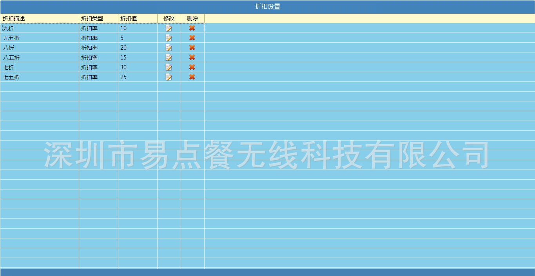The image size is (535, 276).
Task: Click 折扣率 type in 八五折 row
Action: tap(98, 58)
